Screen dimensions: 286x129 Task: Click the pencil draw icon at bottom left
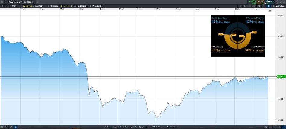coord(11,127)
